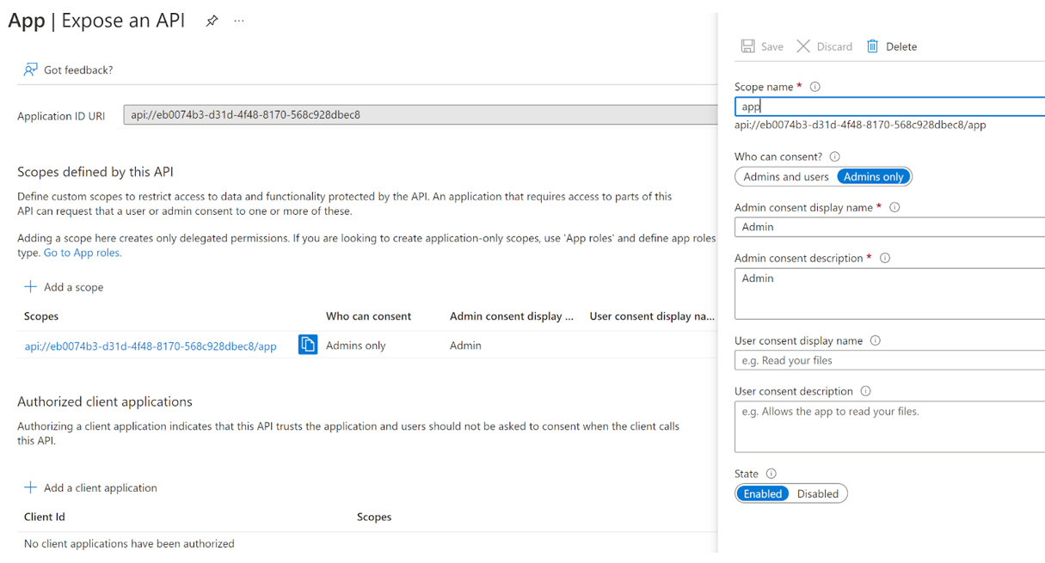Show info tooltip for Scope name
The height and width of the screenshot is (563, 1045).
815,87
